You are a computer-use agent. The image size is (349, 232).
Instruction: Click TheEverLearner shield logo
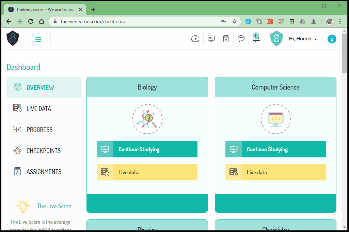pos(13,38)
